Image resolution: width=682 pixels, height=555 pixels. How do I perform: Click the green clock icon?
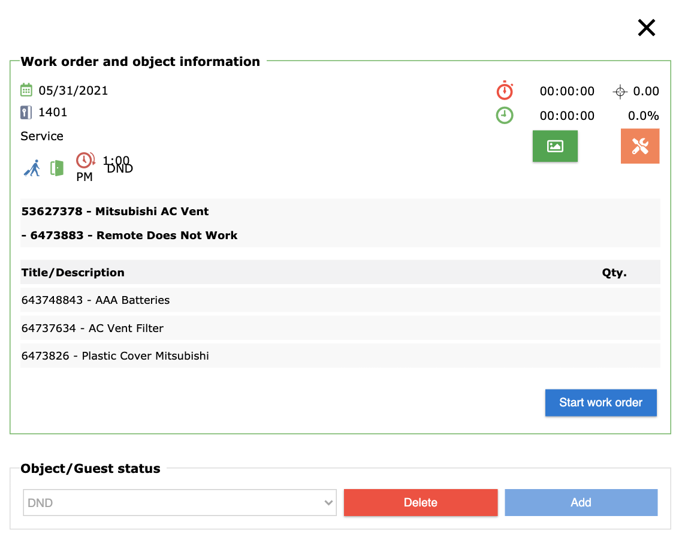coord(505,115)
